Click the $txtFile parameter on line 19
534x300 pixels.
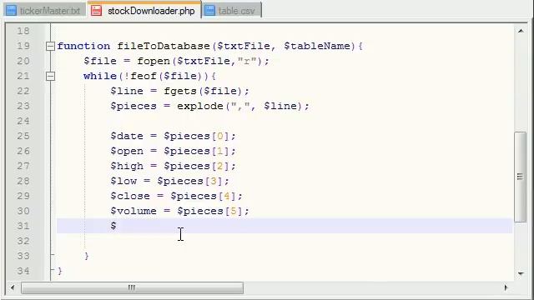[244, 46]
